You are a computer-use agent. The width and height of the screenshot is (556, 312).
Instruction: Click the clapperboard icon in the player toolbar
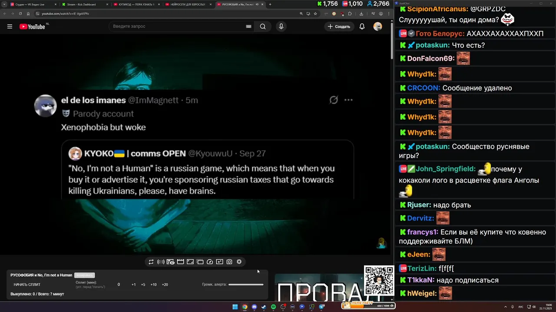coord(180,262)
